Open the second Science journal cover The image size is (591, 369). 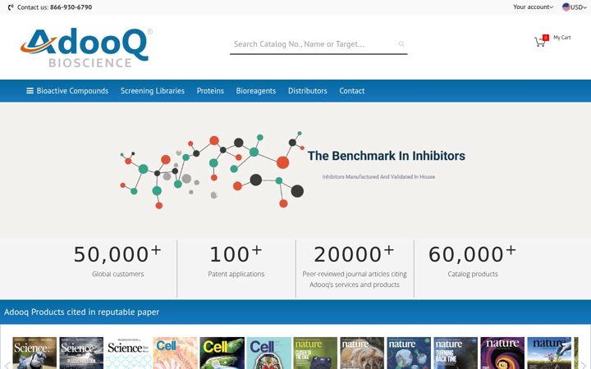coord(81,353)
